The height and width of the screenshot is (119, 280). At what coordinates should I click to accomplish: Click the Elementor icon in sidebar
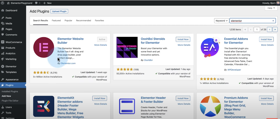point(3,67)
